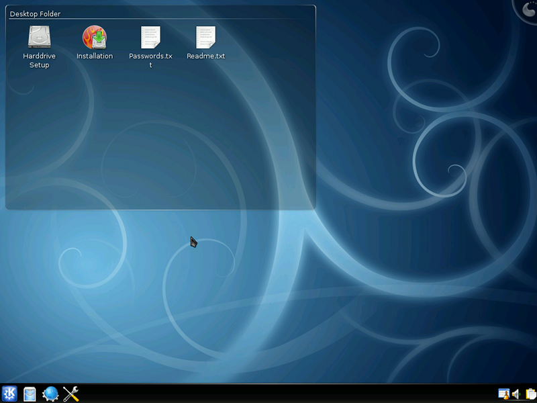Click the "Harddrive Setup" text label
The width and height of the screenshot is (537, 403).
point(40,60)
